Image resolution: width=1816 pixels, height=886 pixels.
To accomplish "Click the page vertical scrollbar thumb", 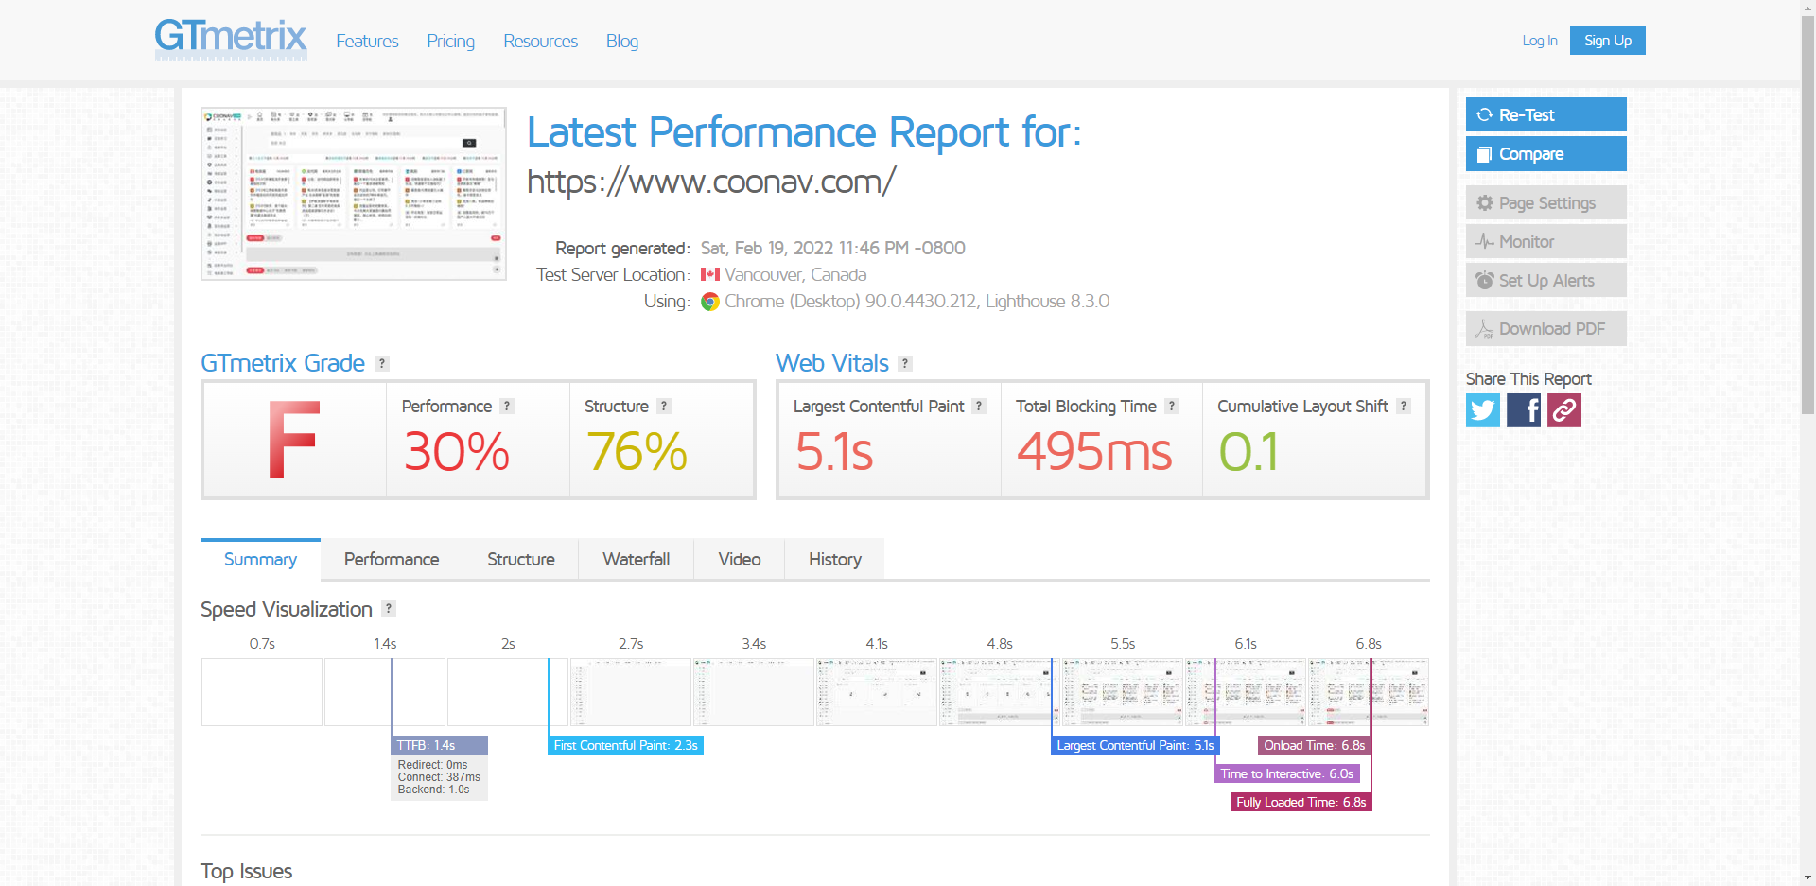I will click(1807, 214).
